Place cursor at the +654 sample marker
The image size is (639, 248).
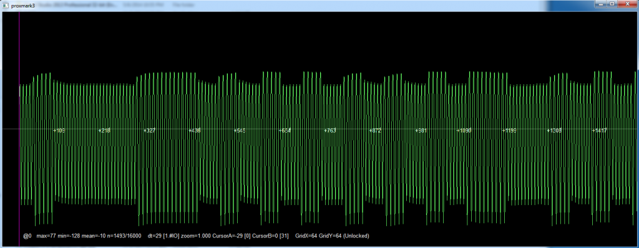pos(285,131)
